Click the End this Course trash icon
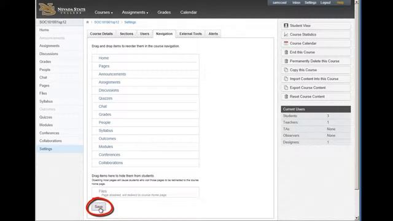Image resolution: width=393 pixels, height=221 pixels. coord(286,52)
